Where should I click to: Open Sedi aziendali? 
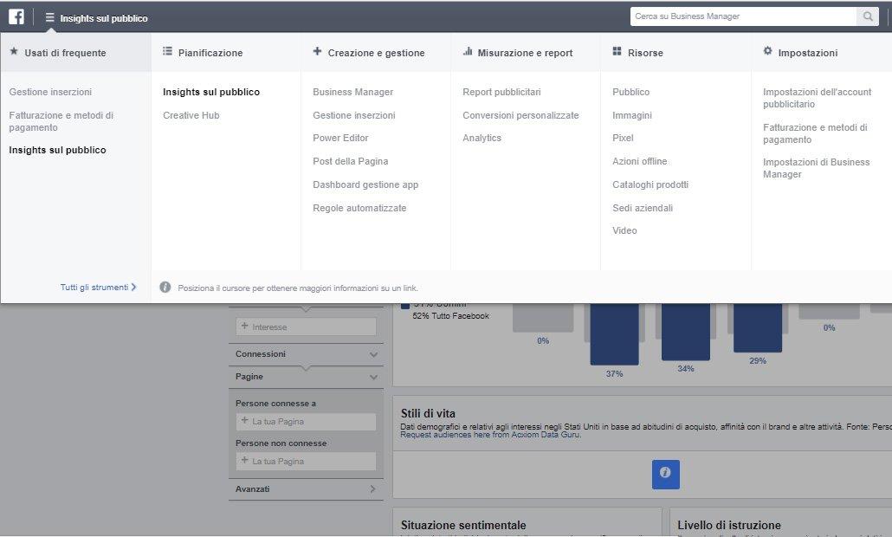pos(643,208)
